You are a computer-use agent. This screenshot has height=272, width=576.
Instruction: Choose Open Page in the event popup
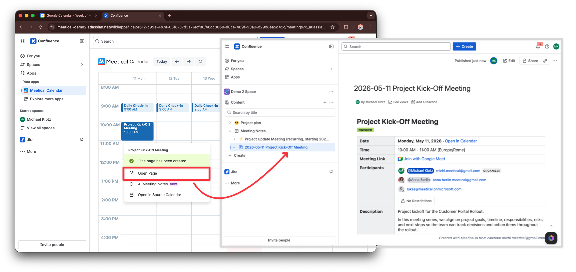coord(166,173)
